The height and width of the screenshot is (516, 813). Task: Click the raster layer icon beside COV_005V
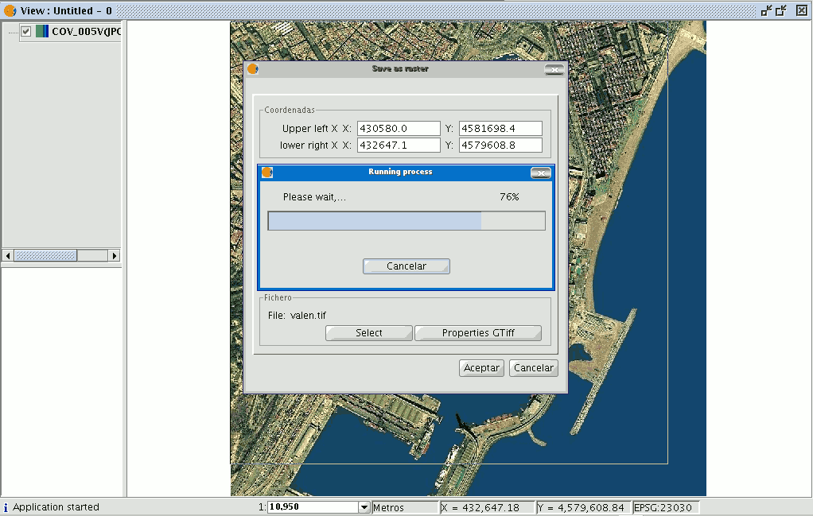coord(42,32)
